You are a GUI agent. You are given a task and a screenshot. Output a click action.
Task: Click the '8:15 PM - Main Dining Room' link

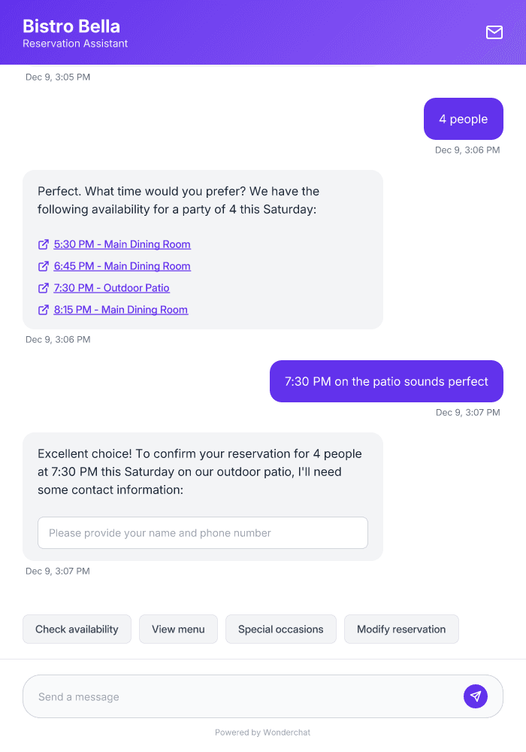(120, 310)
